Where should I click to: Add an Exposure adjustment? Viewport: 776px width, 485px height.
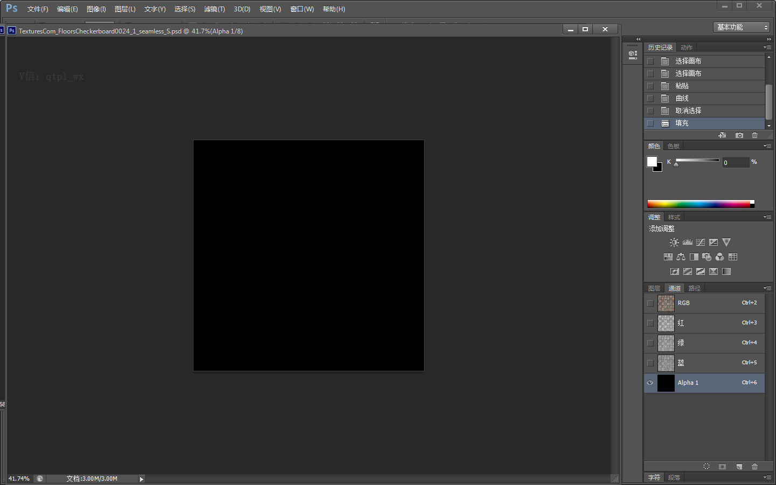pos(713,242)
